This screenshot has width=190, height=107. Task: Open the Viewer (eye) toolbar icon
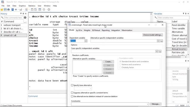click(x=16, y=10)
